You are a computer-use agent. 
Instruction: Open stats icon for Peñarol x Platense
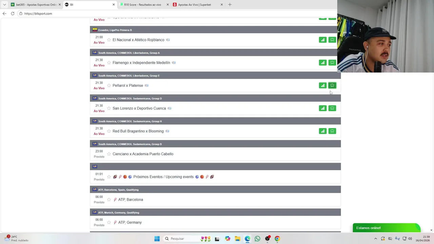[x=322, y=85]
